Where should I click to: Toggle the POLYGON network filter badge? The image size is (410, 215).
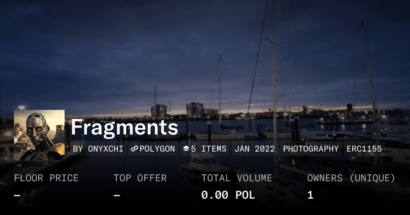153,148
